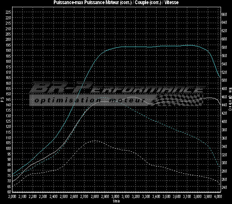
Task: Select the 3,000 tick on the rpm axis
Action: [x=115, y=197]
